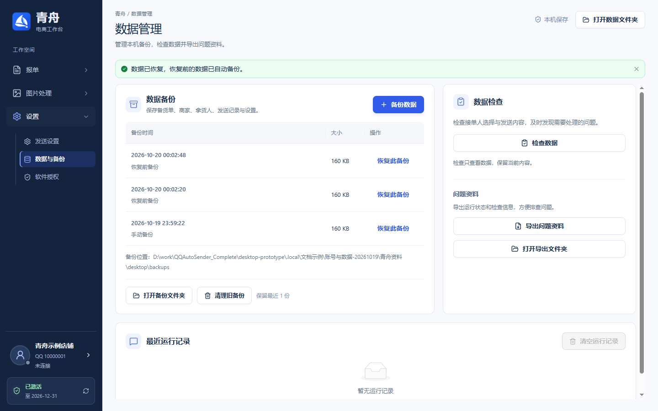Click the 设置 gear icon in sidebar
The height and width of the screenshot is (411, 658).
[17, 116]
